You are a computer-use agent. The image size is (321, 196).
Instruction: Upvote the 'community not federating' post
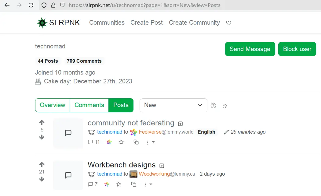click(x=42, y=122)
